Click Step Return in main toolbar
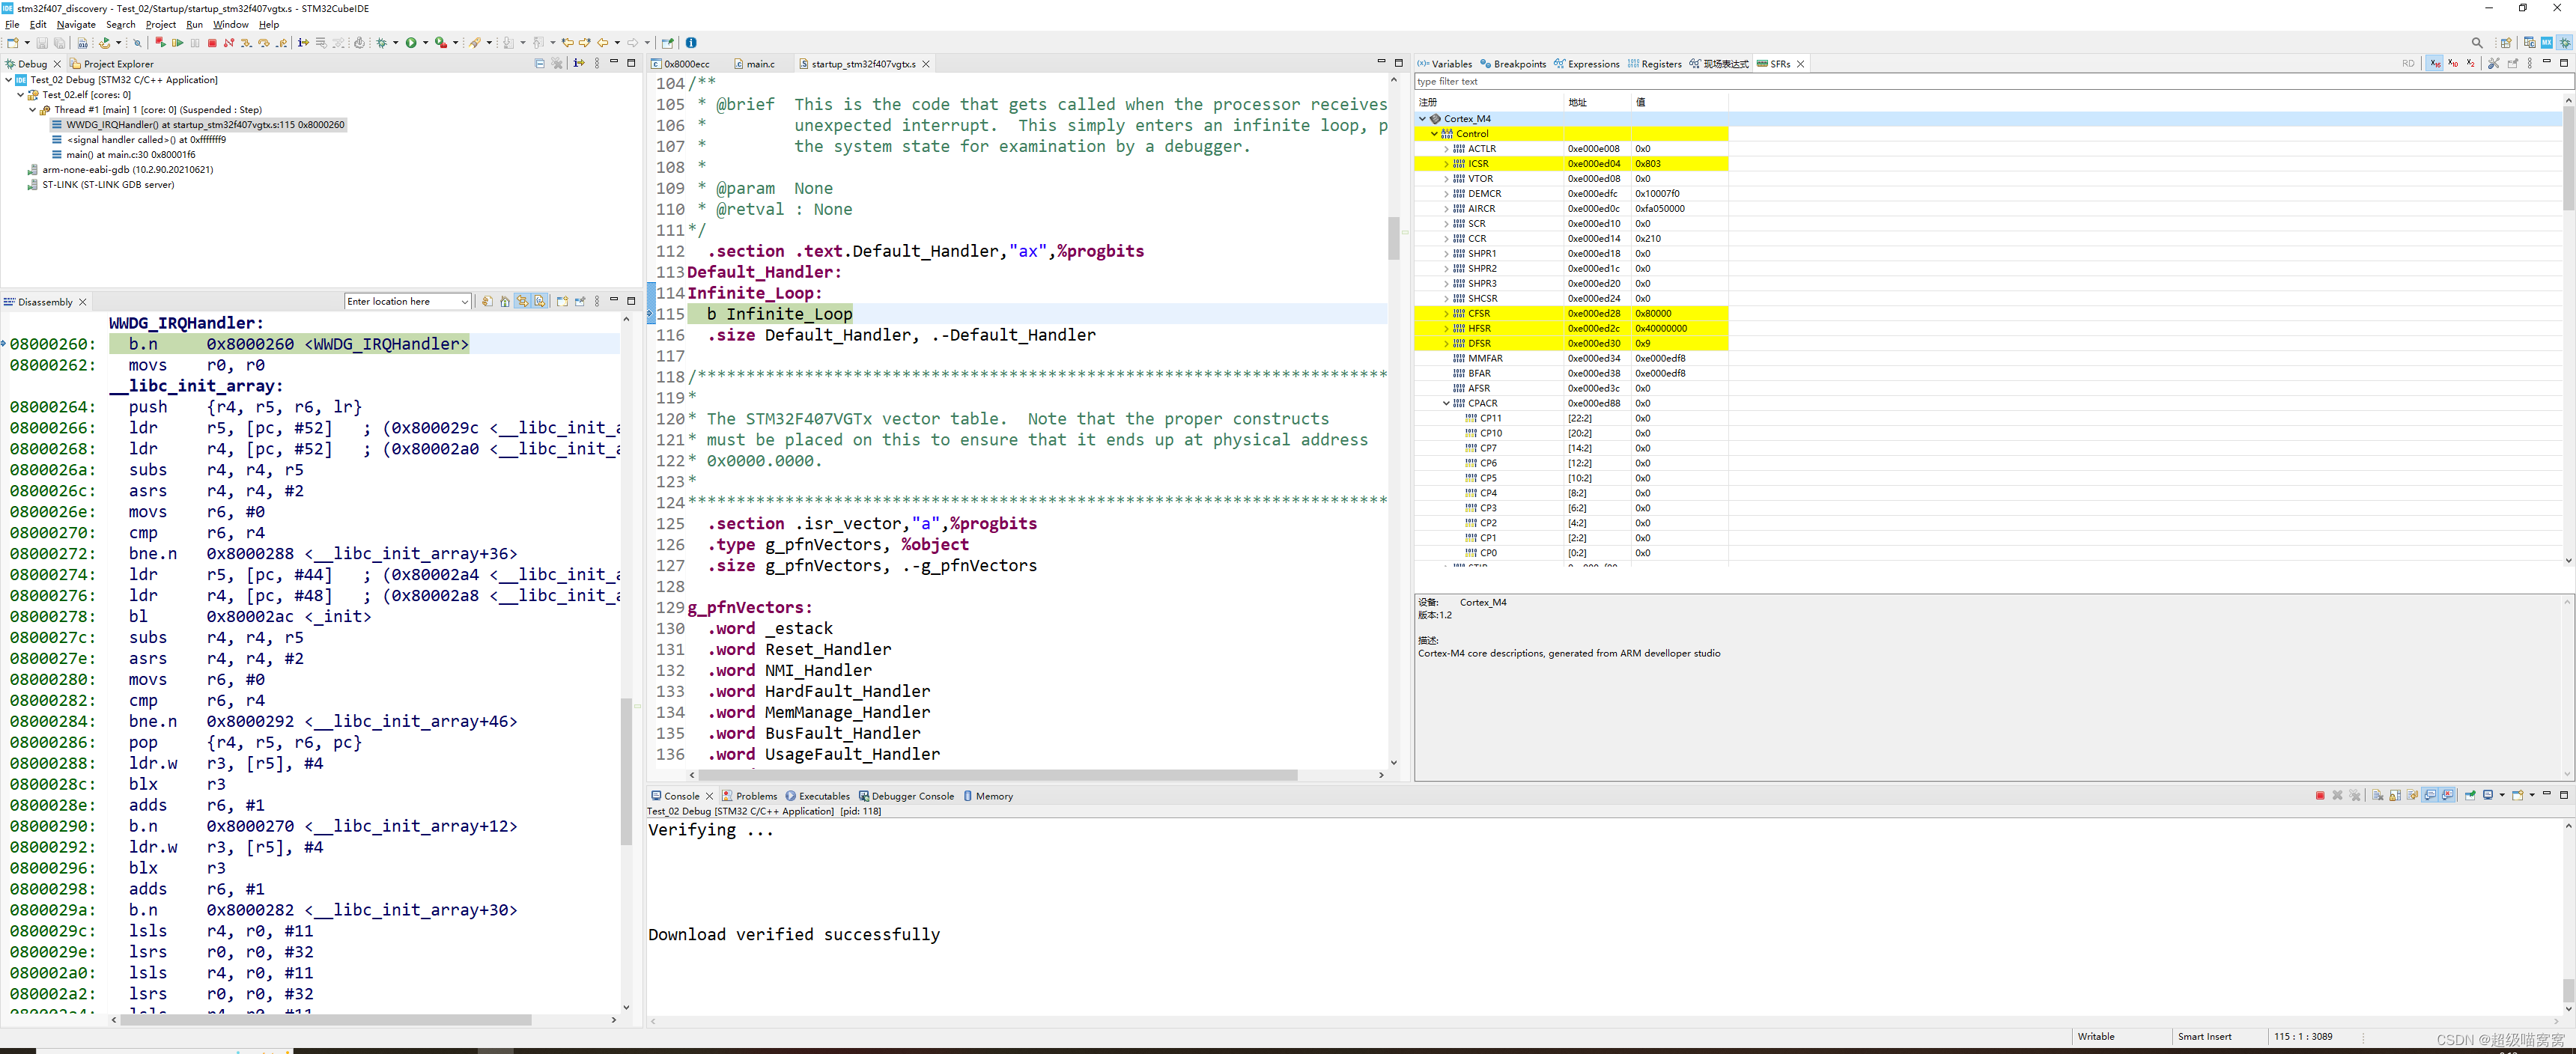2576x1054 pixels. 282,43
